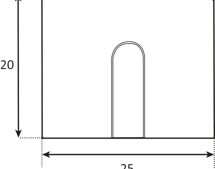Select the left vertical side of the arch
The height and width of the screenshot is (169, 215).
(112, 99)
